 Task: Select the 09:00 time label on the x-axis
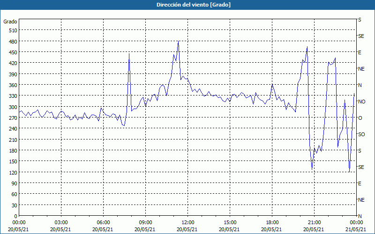(145, 223)
